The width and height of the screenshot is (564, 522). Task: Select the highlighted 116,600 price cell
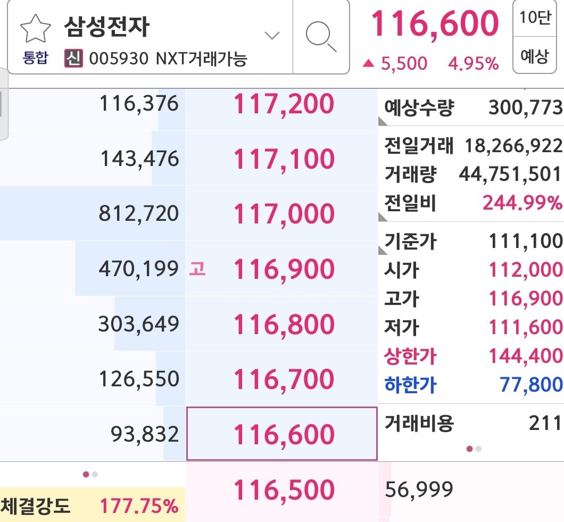pyautogui.click(x=281, y=434)
